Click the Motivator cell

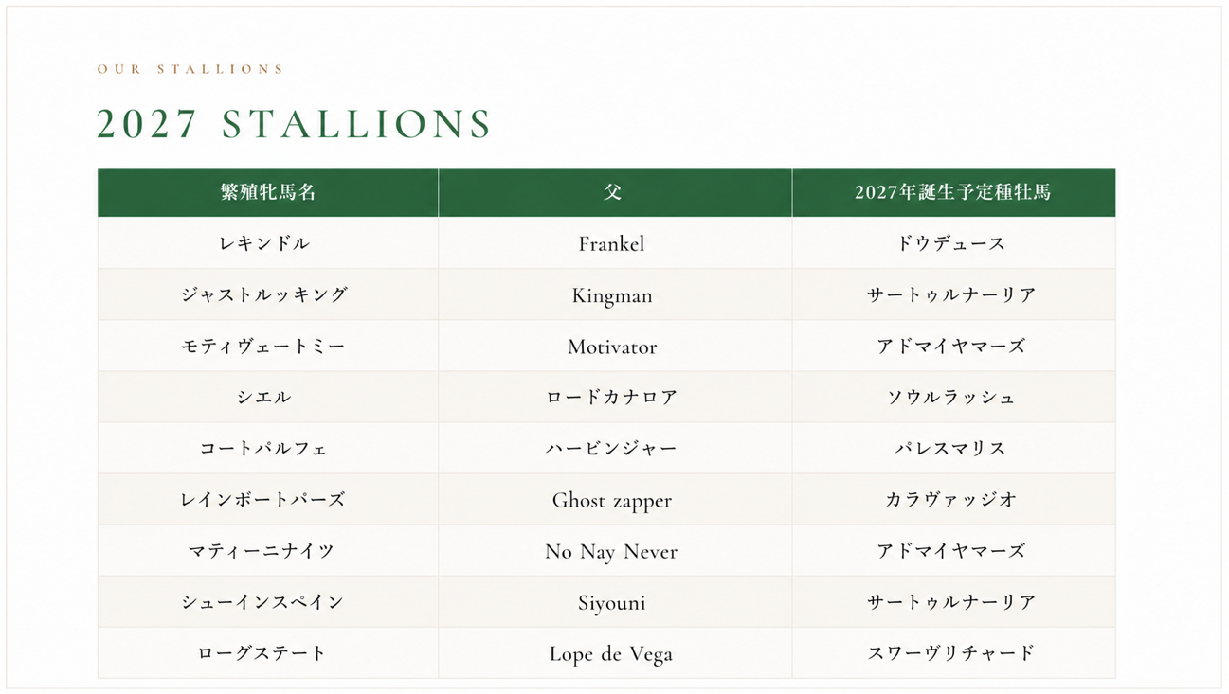pos(615,346)
